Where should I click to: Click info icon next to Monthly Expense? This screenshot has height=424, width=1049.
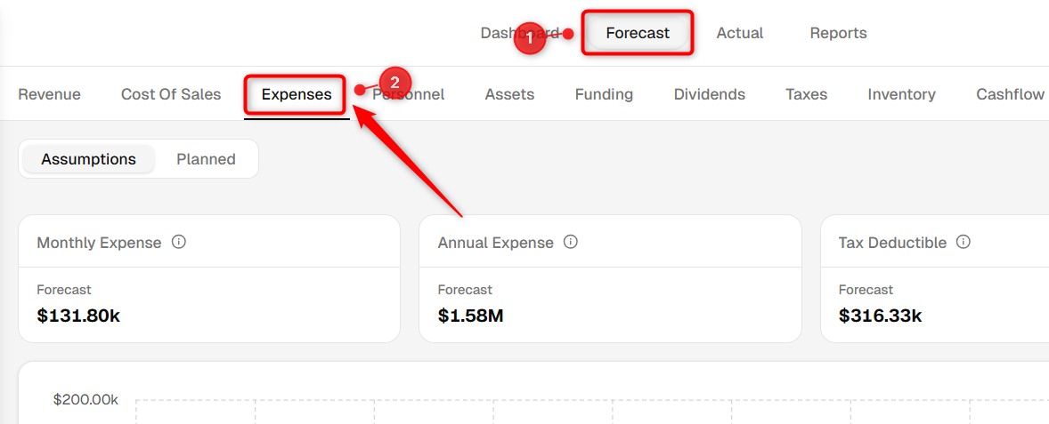tap(179, 242)
